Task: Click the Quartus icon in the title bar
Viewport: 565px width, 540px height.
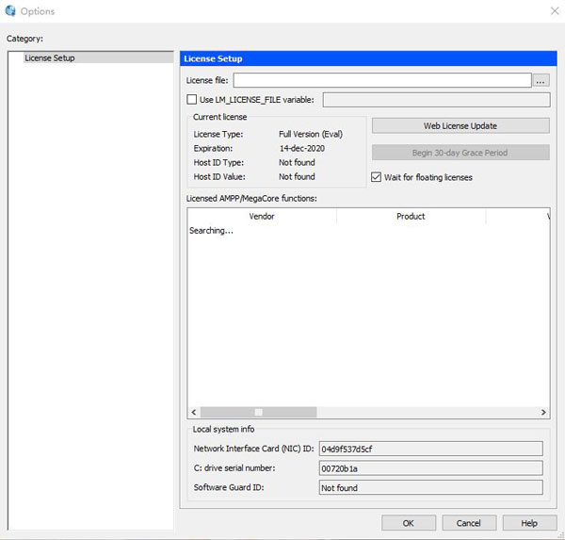Action: (x=10, y=10)
